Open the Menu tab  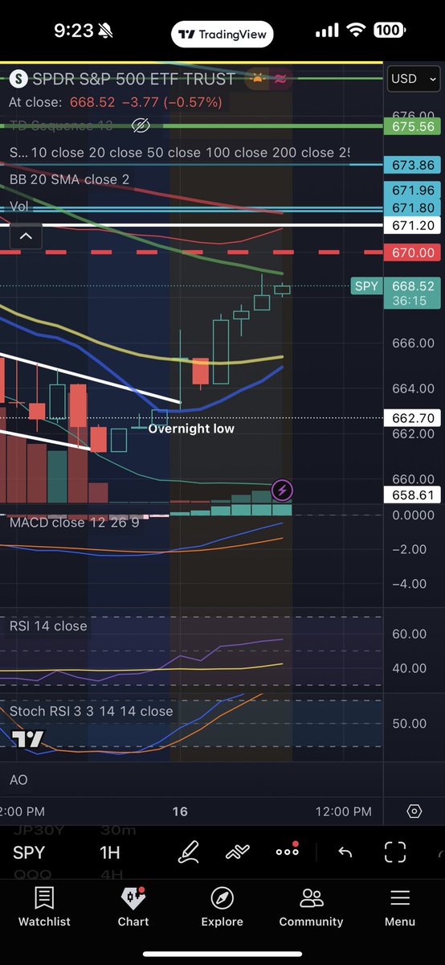pyautogui.click(x=400, y=907)
